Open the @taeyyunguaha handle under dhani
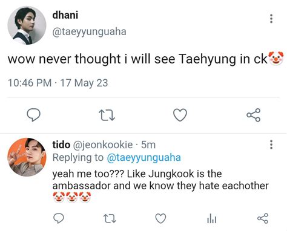This screenshot has height=231, width=287. click(x=89, y=32)
